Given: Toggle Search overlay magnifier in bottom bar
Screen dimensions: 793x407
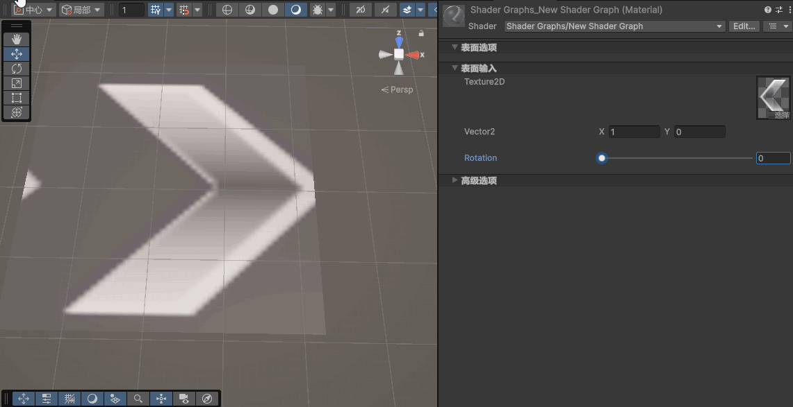Looking at the screenshot, I should (x=138, y=399).
